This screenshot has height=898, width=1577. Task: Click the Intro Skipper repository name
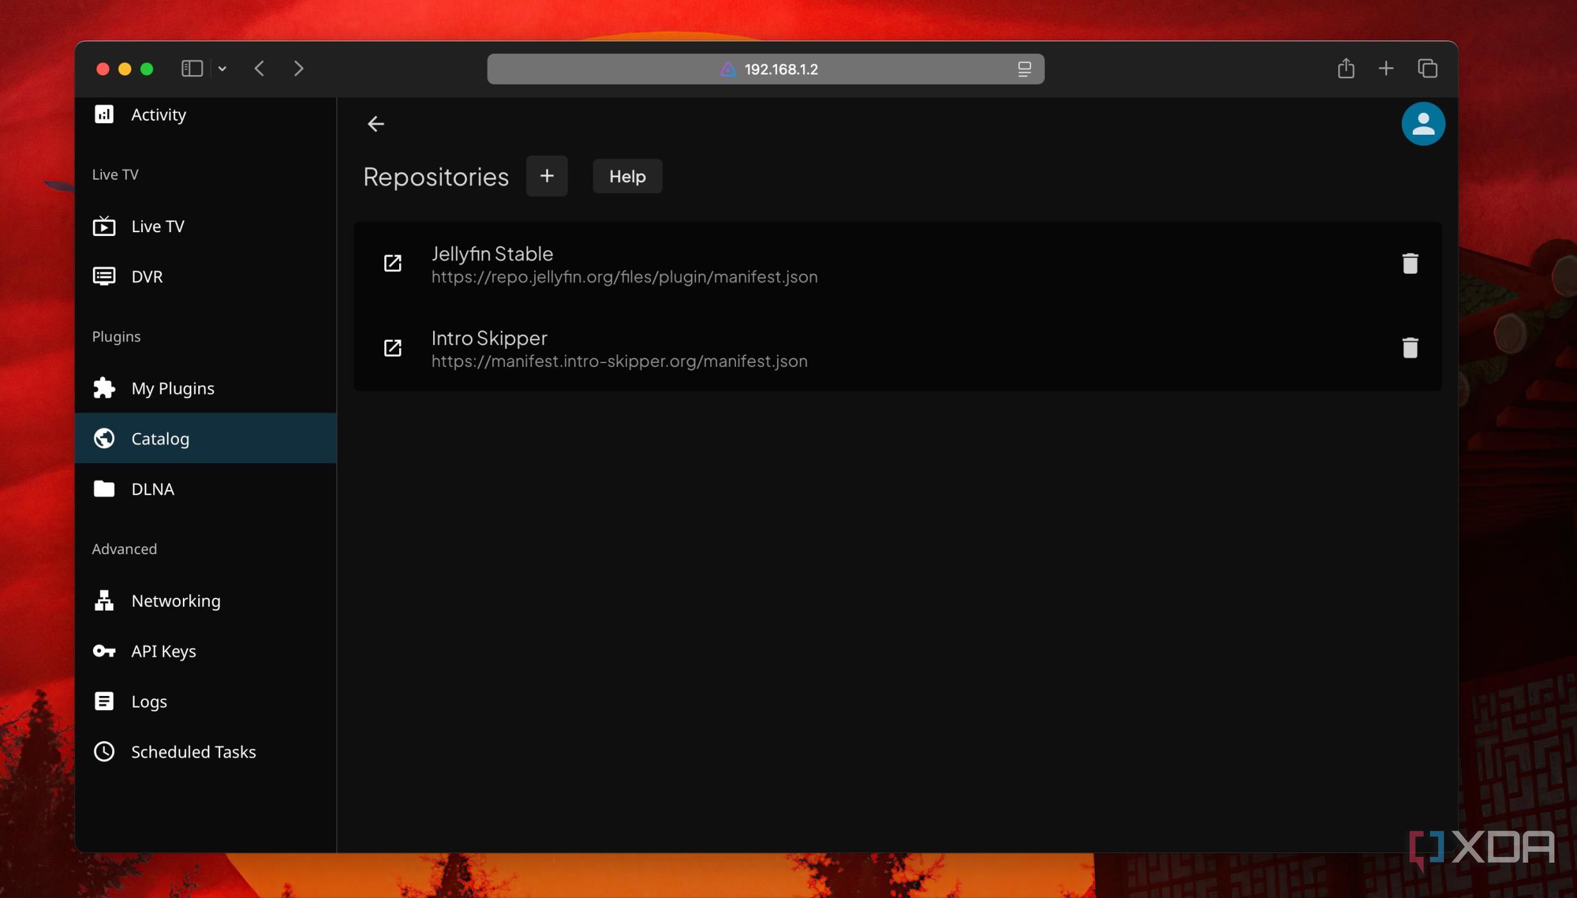pos(490,338)
